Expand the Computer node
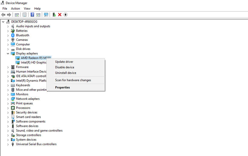The image size is (248, 156). coord(8,44)
